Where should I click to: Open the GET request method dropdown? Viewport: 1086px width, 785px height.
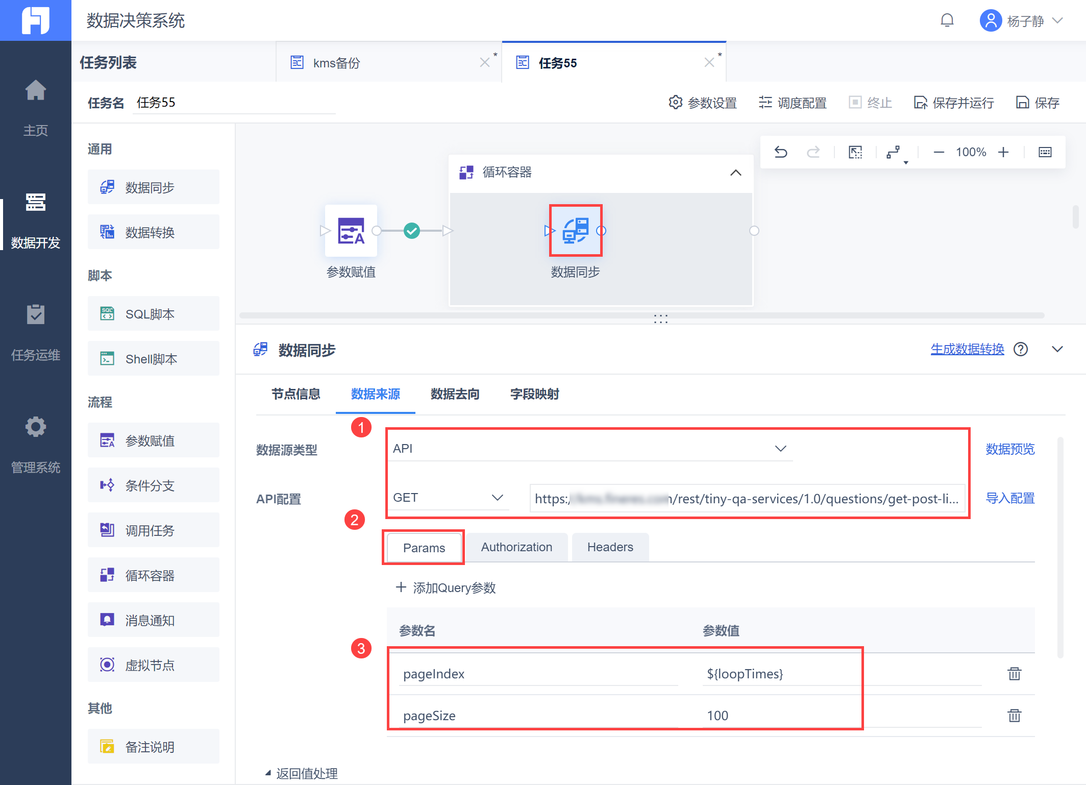[x=448, y=498]
